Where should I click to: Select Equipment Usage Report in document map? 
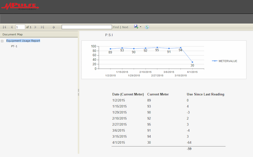pyautogui.click(x=23, y=41)
